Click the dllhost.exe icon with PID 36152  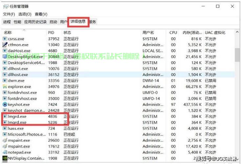pyautogui.click(x=5, y=75)
